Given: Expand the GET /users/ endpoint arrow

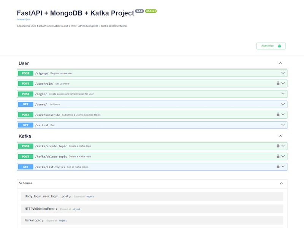Looking at the screenshot, I should (283, 104).
